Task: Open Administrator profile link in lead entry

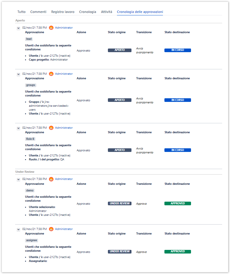Action: click(x=64, y=28)
